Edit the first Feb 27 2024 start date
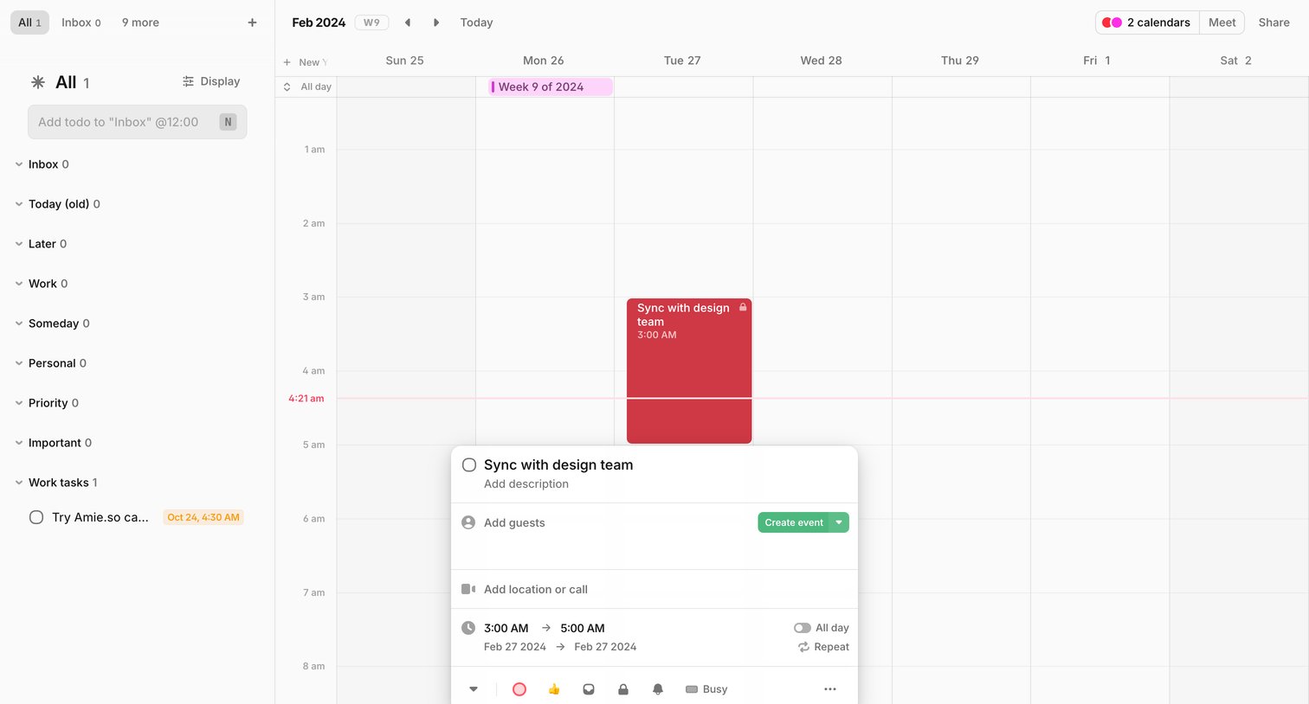 point(515,647)
